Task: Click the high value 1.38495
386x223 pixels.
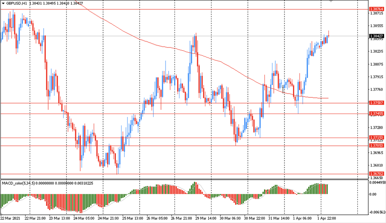Action: pos(49,3)
